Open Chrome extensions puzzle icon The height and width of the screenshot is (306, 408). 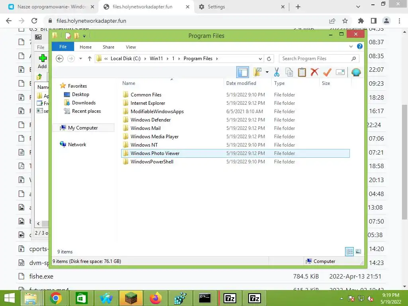pyautogui.click(x=361, y=21)
